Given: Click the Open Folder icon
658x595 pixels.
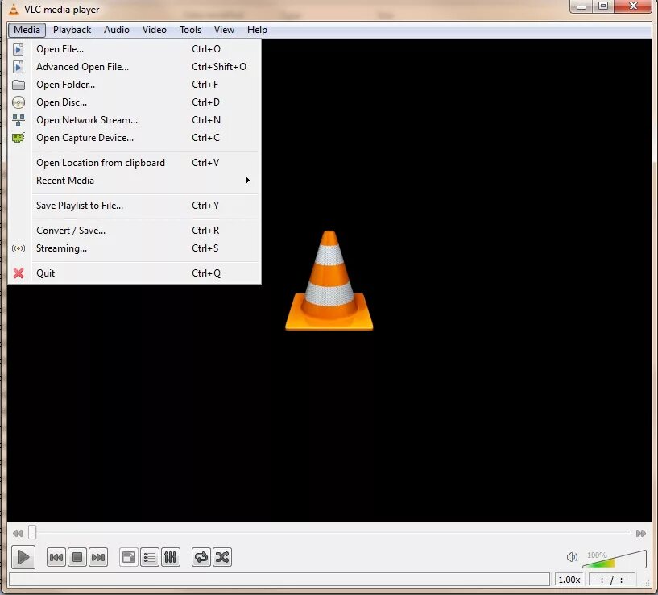Looking at the screenshot, I should pyautogui.click(x=18, y=85).
